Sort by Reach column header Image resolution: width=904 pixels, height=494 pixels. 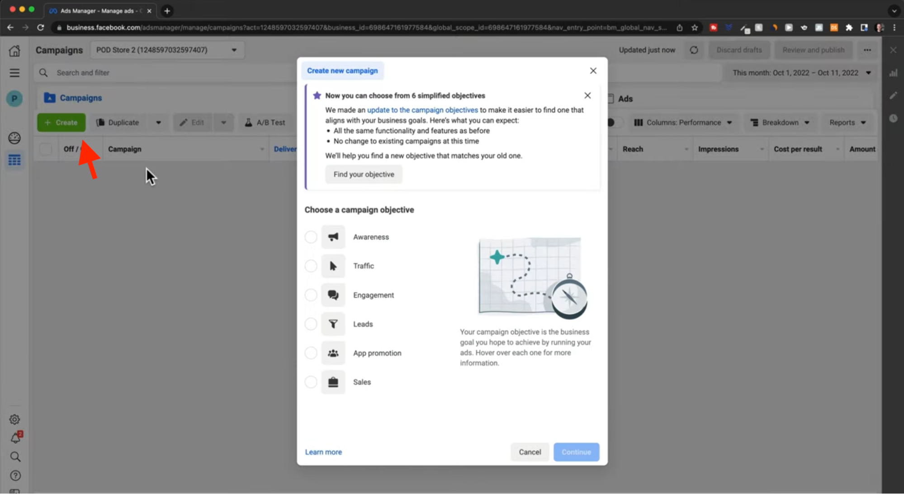point(633,149)
